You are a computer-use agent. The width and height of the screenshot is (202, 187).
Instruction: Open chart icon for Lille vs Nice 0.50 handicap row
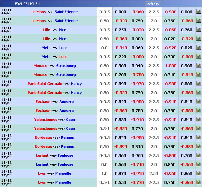click(199, 39)
